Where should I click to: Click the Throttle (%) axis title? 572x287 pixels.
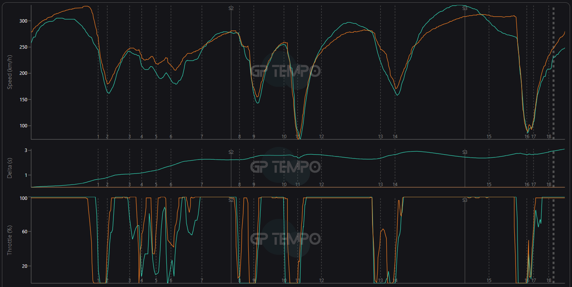[10, 240]
